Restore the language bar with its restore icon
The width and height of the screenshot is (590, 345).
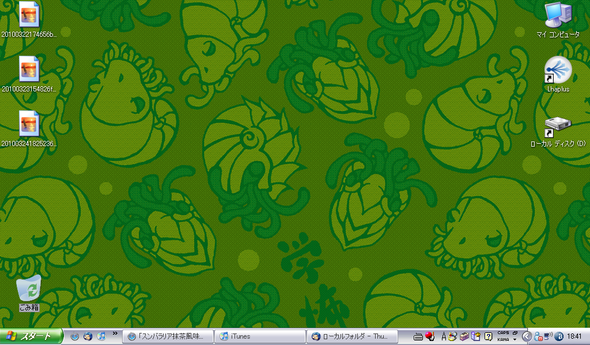click(x=515, y=333)
